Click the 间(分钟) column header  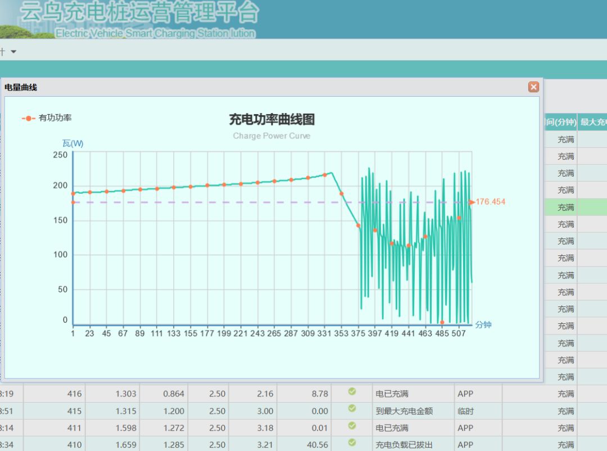tap(560, 122)
